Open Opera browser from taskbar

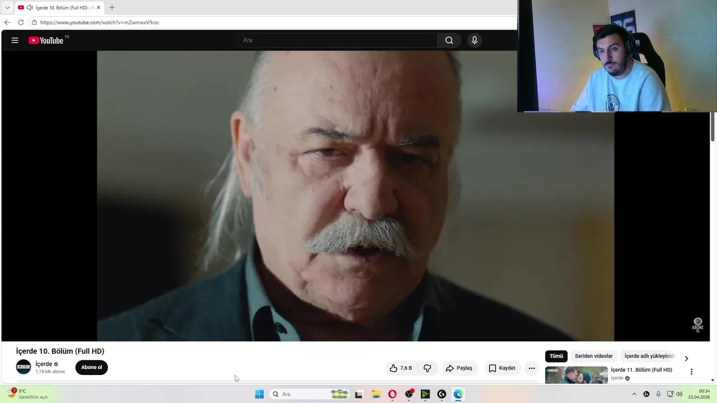coord(392,394)
